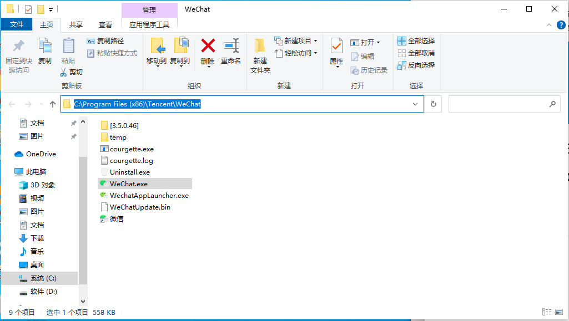Select the 微信 shortcut file
Screen dimensions: 569x321
[112, 219]
